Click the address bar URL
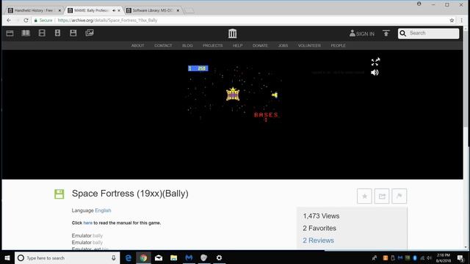The height and width of the screenshot is (264, 470). (107, 21)
